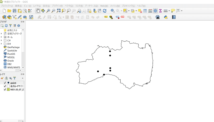Open the layout manager icon
Image resolution: width=214 pixels, height=122 pixels.
(x=25, y=11)
